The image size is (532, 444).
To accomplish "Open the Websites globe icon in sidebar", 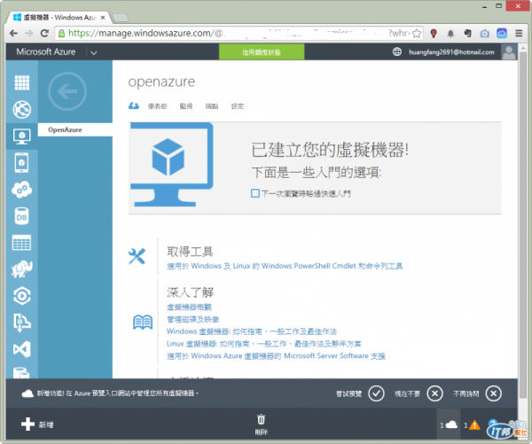I will [21, 109].
